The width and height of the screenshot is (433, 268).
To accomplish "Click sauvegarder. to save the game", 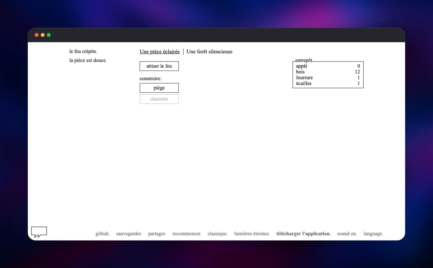I will [129, 234].
